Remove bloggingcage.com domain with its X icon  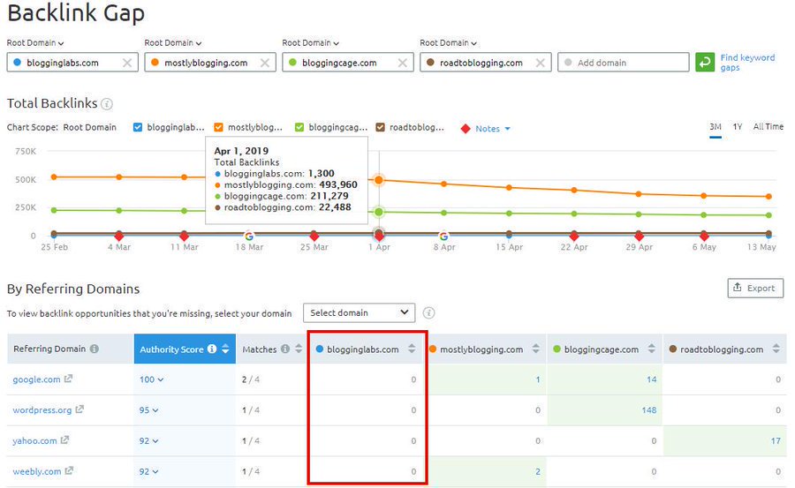click(403, 63)
